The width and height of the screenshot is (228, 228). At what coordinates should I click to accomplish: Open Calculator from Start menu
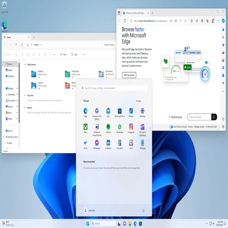point(120,144)
